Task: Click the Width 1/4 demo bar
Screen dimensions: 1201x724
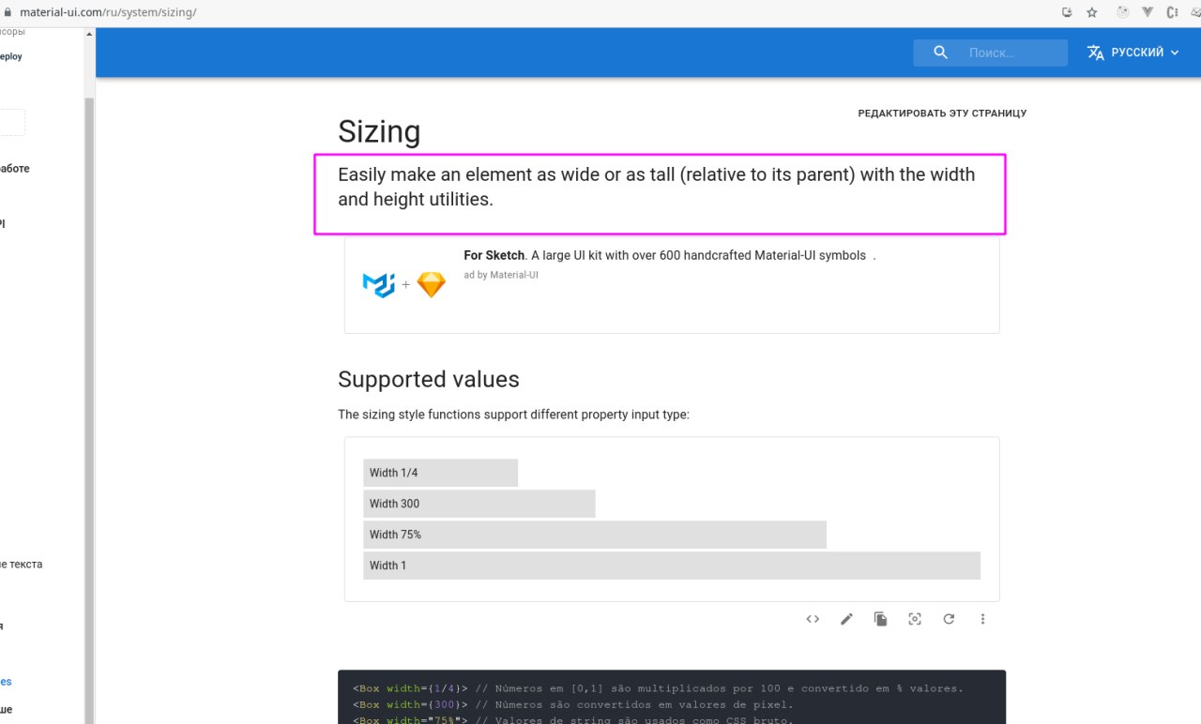Action: click(440, 473)
